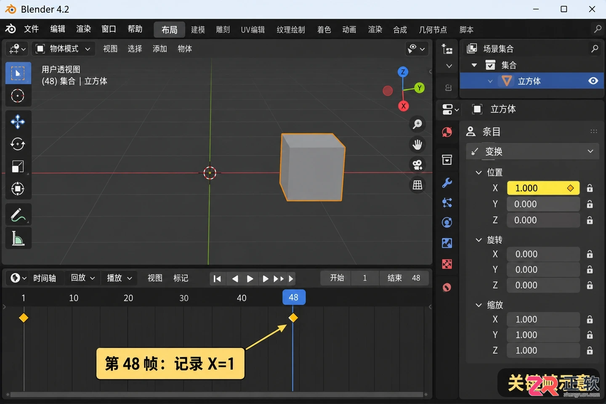Toggle lock for Scale Z
The height and width of the screenshot is (404, 606).
590,351
